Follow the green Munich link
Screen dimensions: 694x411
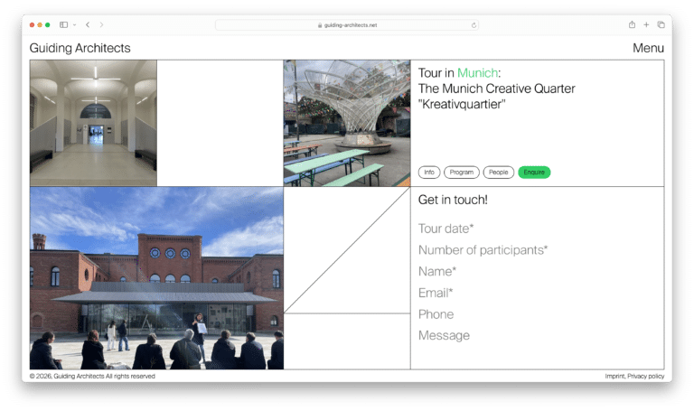pos(477,72)
